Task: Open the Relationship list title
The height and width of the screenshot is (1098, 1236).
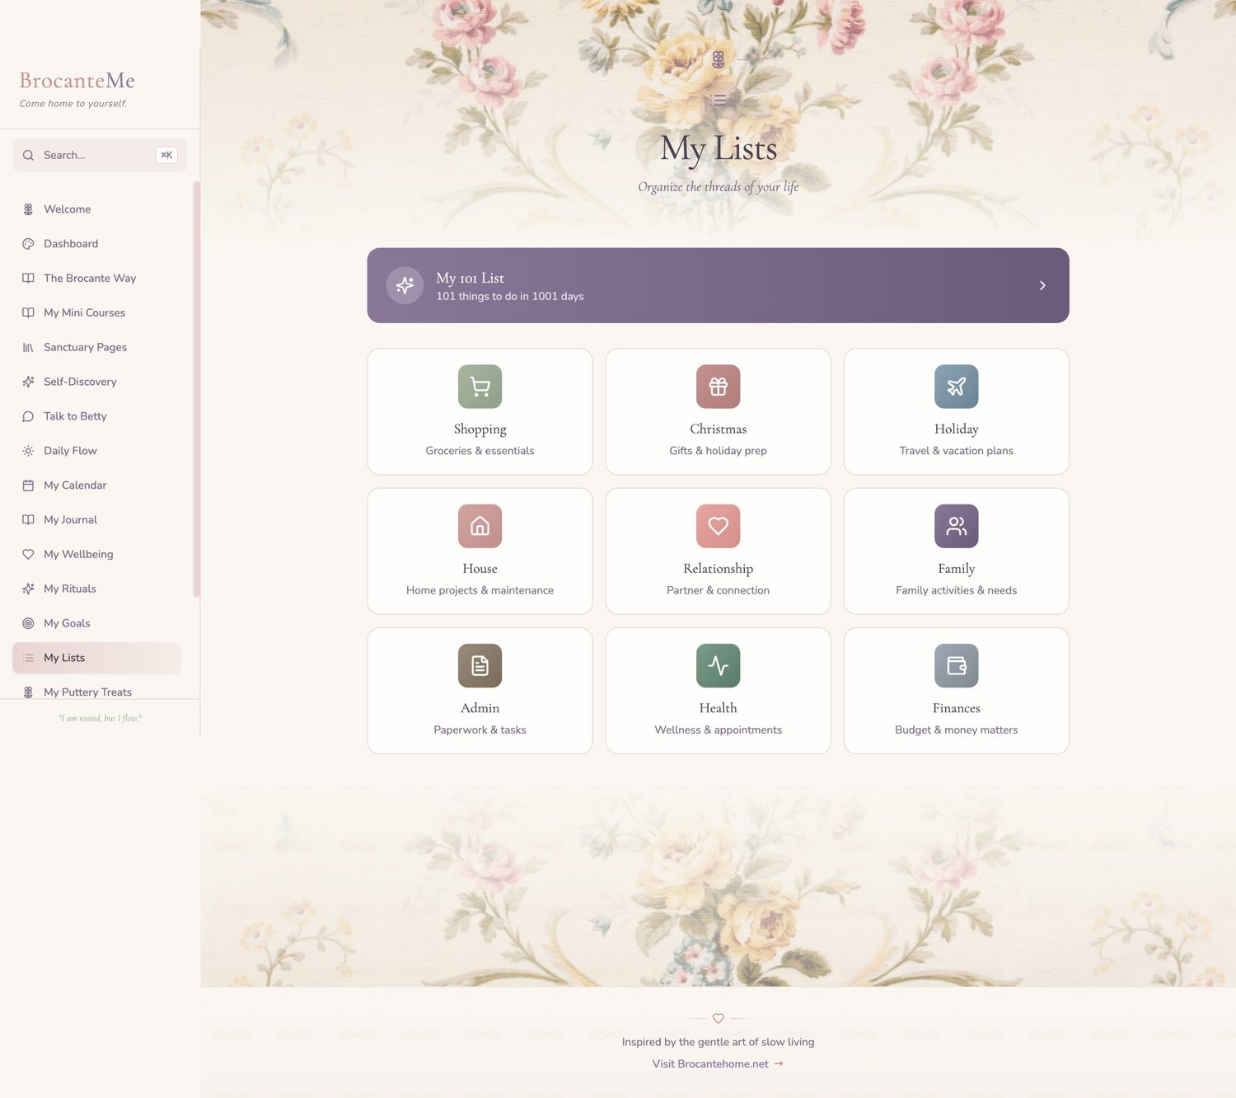Action: 718,569
